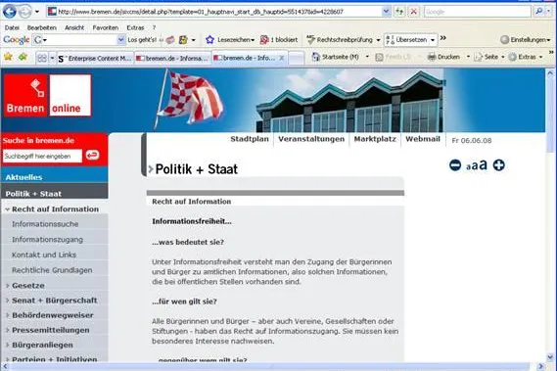Click the address bar URL field
The height and width of the screenshot is (371, 557).
click(x=214, y=12)
